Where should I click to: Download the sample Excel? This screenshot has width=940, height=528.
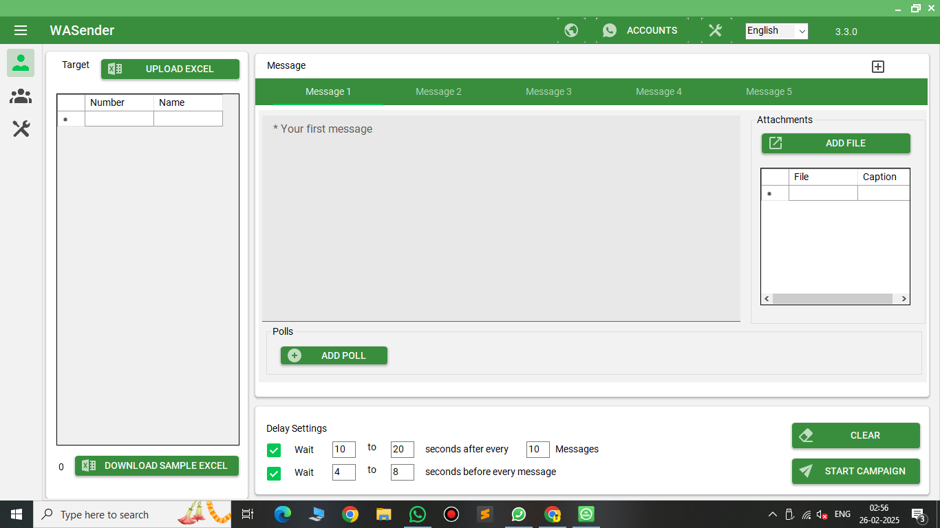point(157,465)
